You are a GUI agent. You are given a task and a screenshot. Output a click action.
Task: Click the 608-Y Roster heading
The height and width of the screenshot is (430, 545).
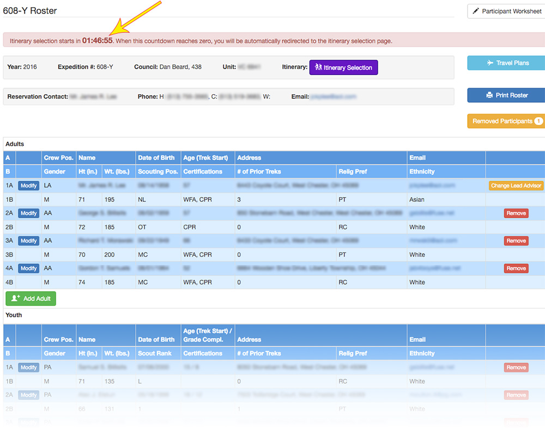tap(30, 11)
